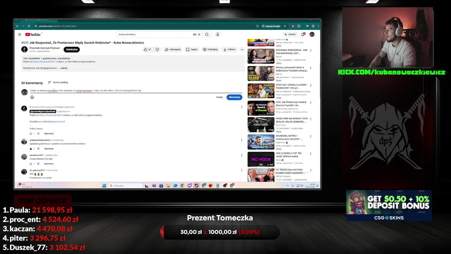The width and height of the screenshot is (451, 254).
Task: Open options menu for @brainrooottt1 comment
Action: tap(242, 155)
